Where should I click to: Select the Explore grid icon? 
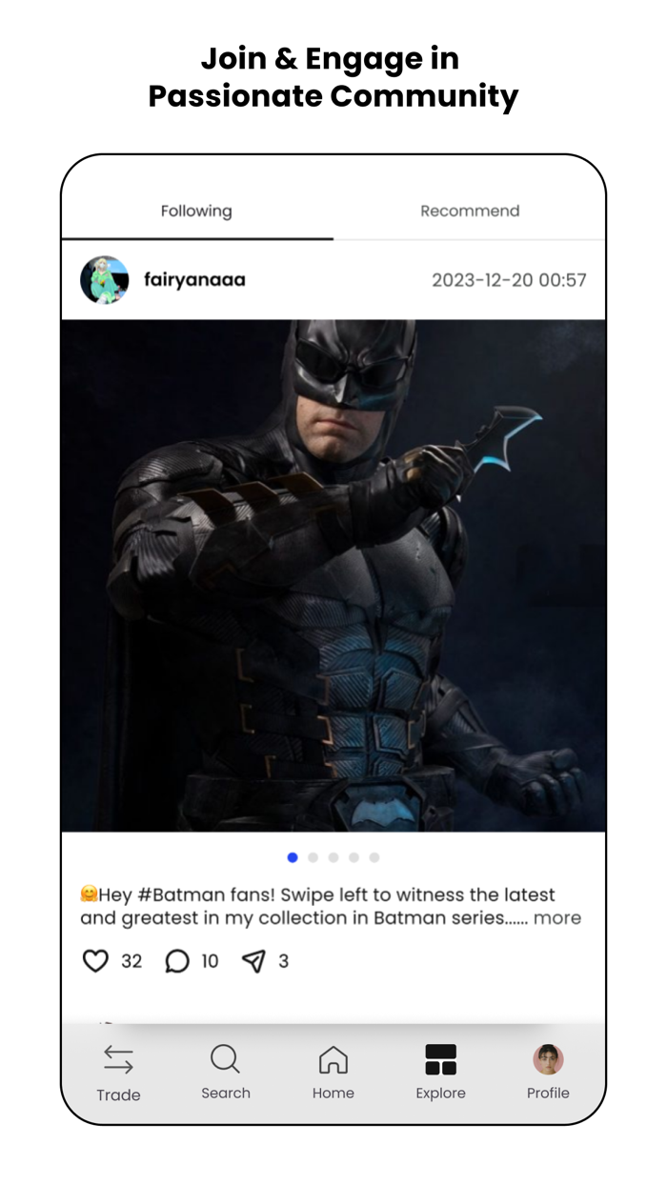[x=441, y=1059]
